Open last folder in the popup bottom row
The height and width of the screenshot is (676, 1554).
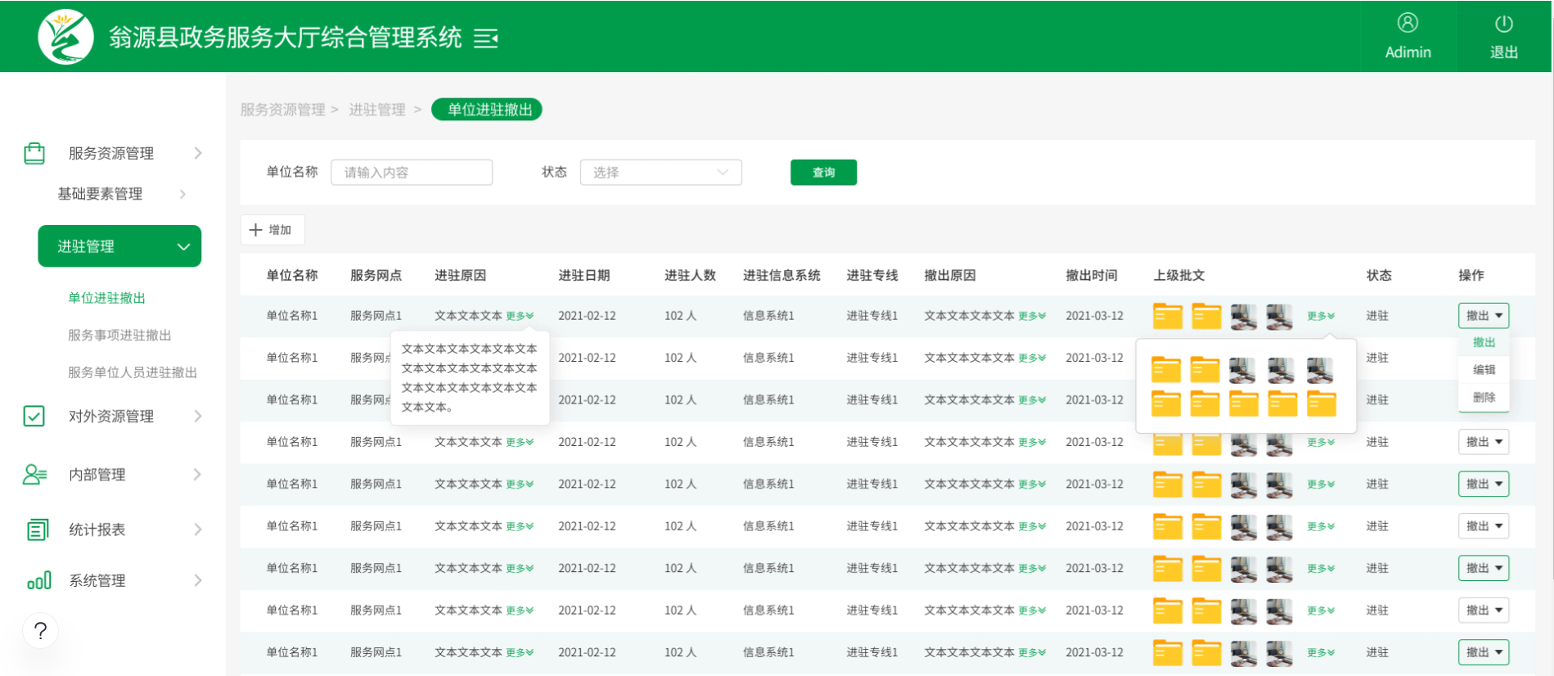pyautogui.click(x=1322, y=403)
